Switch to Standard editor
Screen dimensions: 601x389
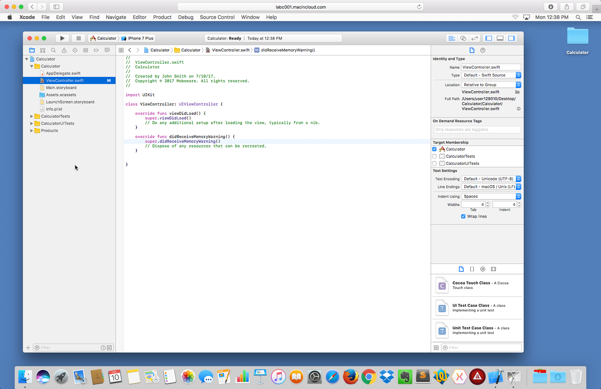point(452,38)
